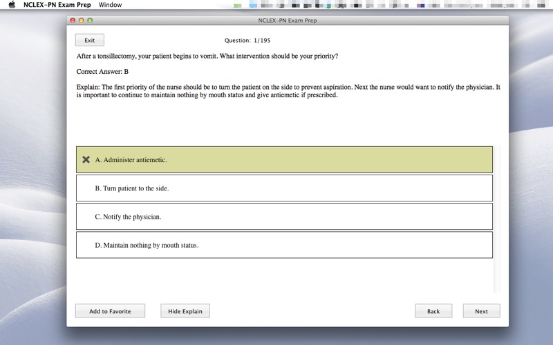Add this question to favorites
The image size is (553, 345).
[x=110, y=311]
